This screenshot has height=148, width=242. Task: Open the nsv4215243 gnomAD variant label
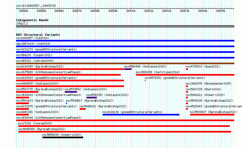coord(46,78)
